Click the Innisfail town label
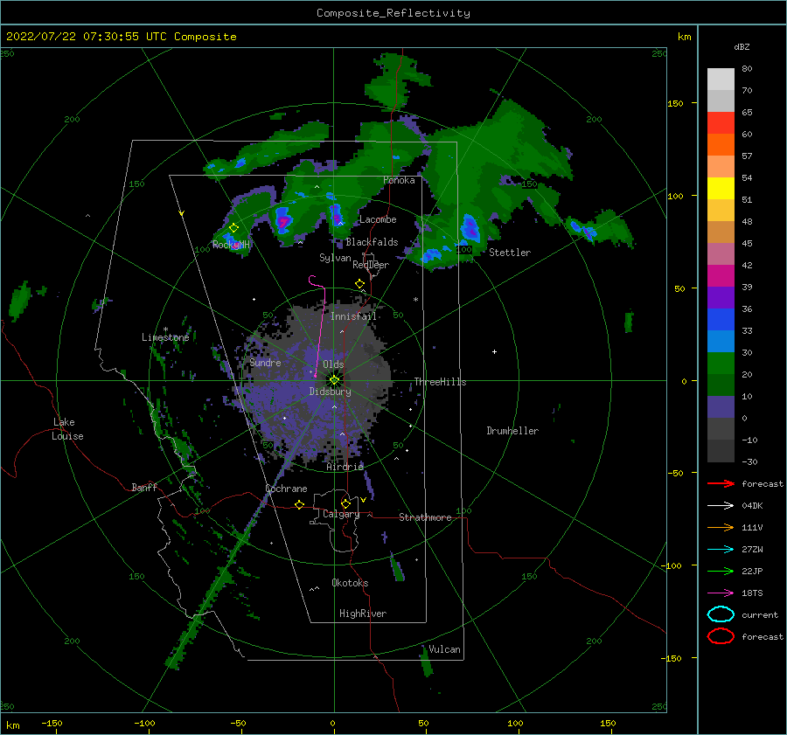 pyautogui.click(x=353, y=316)
